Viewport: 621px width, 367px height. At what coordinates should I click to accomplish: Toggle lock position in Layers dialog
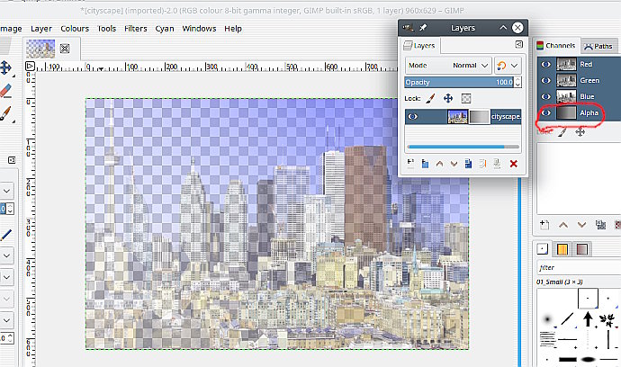point(448,98)
